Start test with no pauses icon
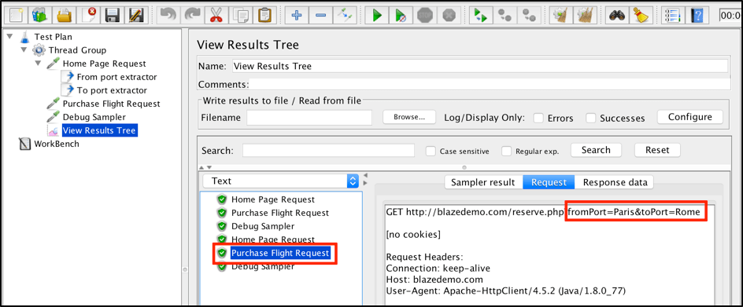 [x=401, y=15]
